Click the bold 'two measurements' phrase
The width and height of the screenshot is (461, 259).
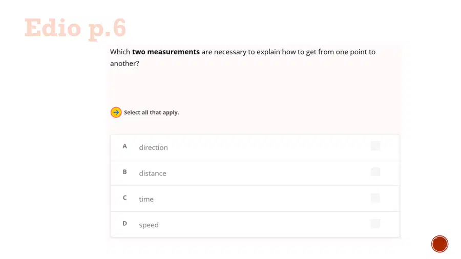pyautogui.click(x=166, y=52)
